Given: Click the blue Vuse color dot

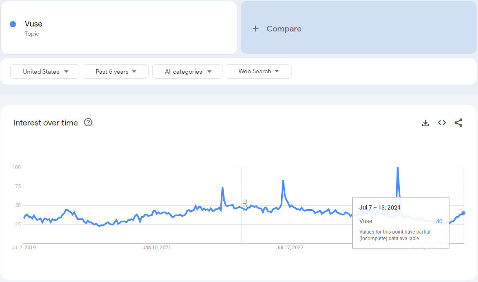Looking at the screenshot, I should tap(13, 24).
